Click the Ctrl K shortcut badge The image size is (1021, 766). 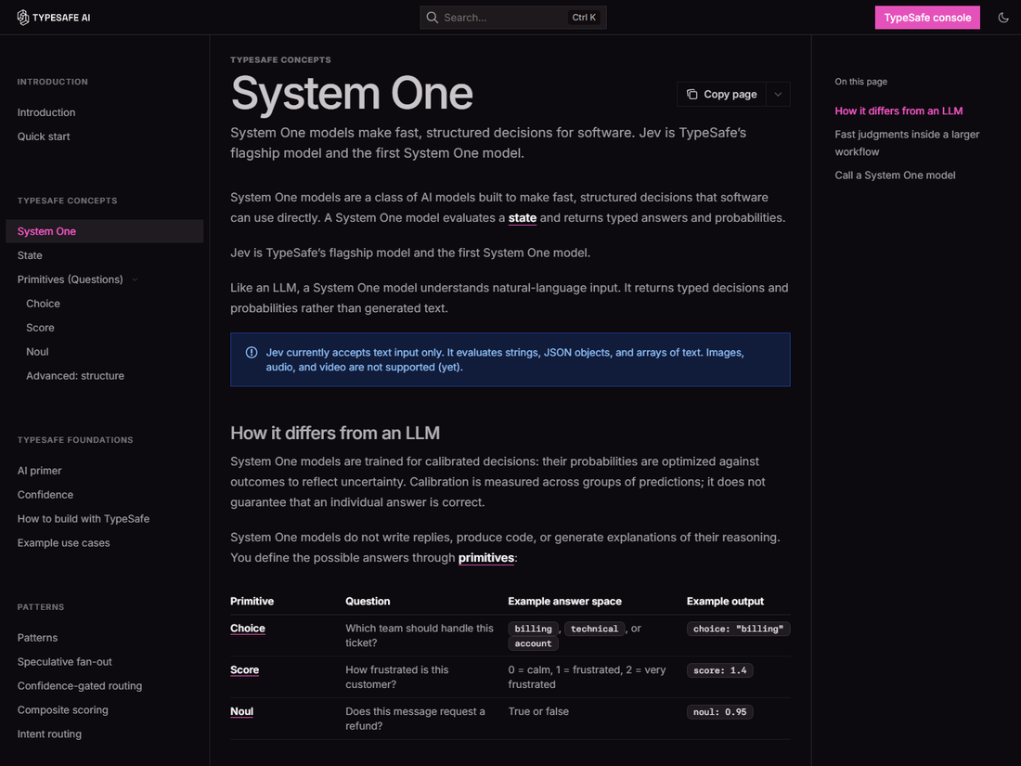coord(584,18)
